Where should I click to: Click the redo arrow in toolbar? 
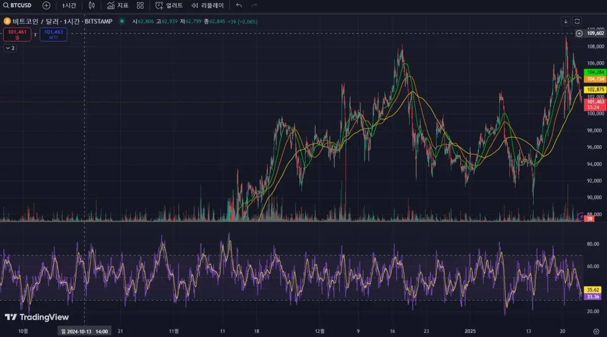[x=254, y=5]
